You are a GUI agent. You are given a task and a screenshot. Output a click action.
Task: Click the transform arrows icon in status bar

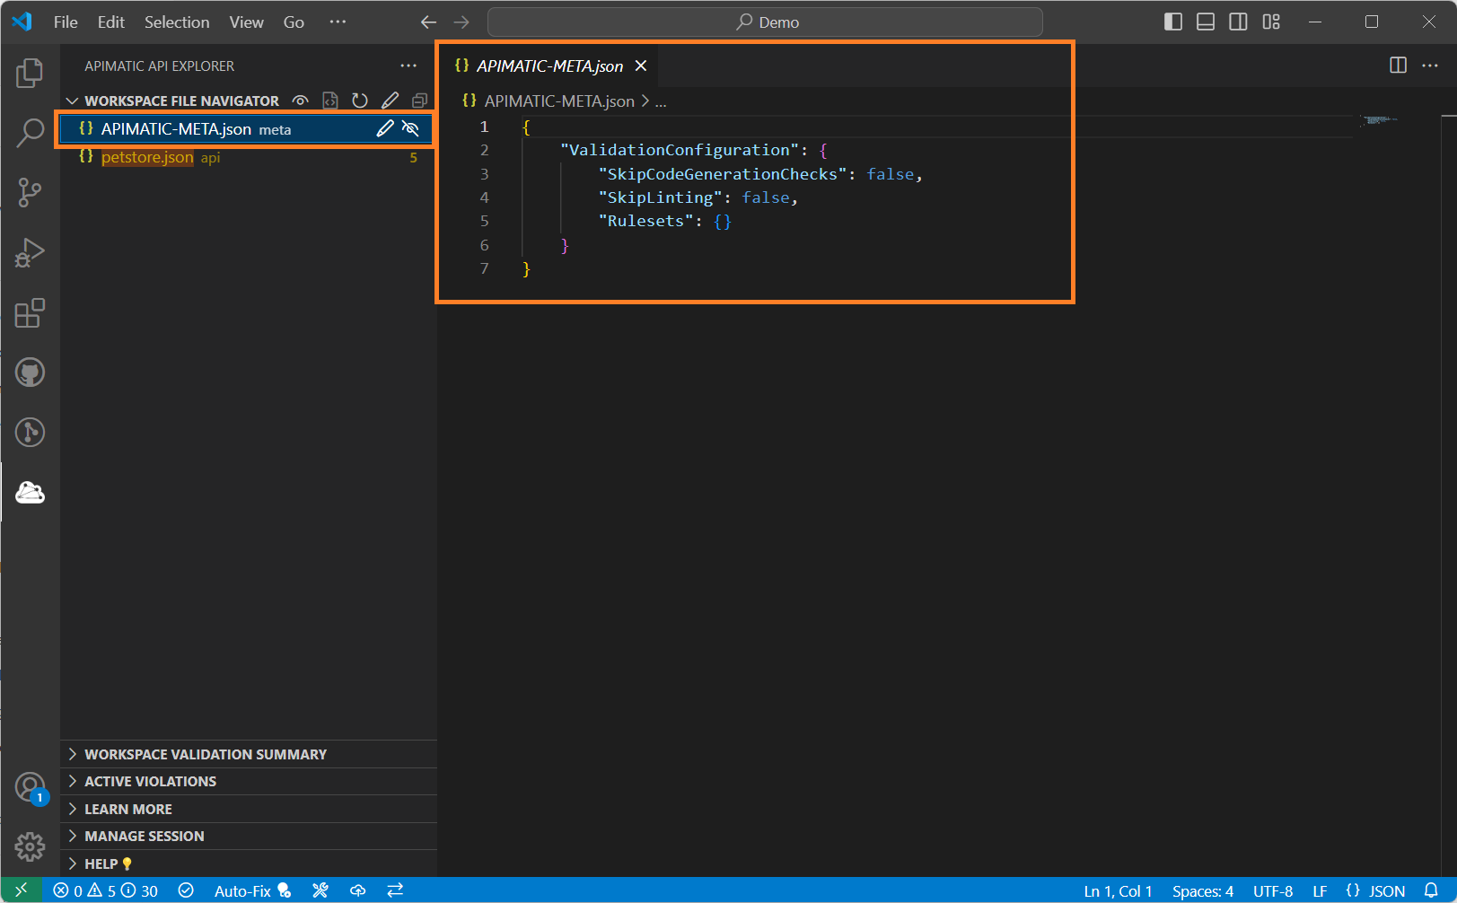(x=395, y=890)
